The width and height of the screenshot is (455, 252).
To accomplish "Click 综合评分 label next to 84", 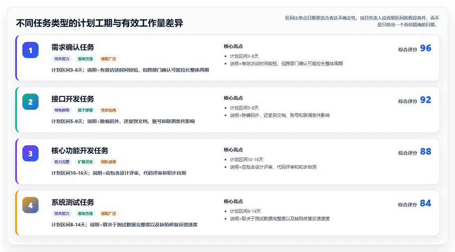I will [x=408, y=205].
